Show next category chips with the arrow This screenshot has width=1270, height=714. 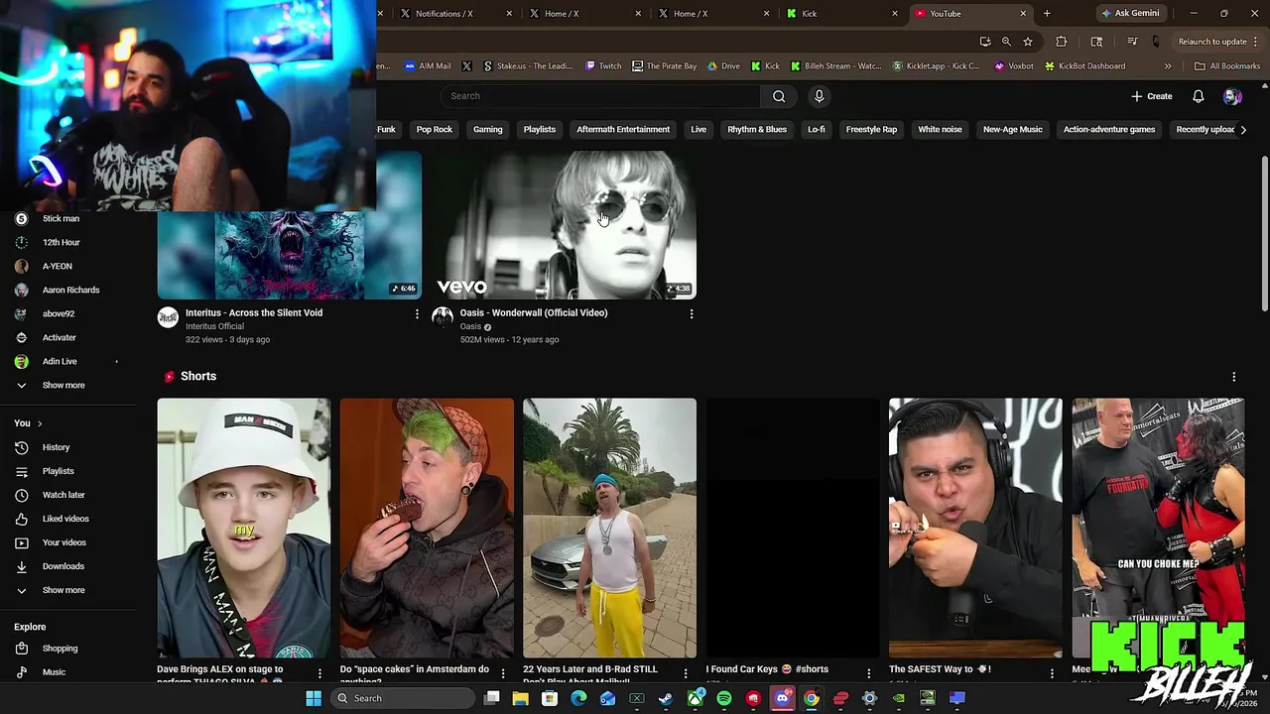(1243, 130)
